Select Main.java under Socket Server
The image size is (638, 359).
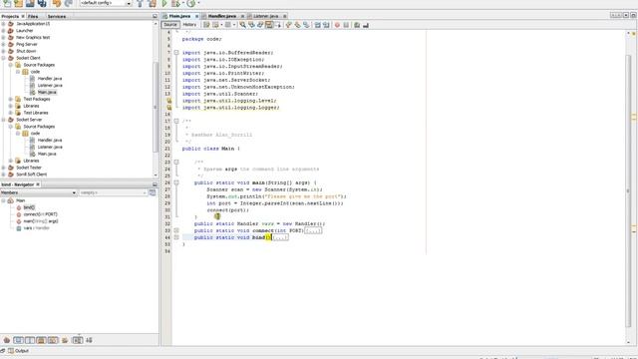pyautogui.click(x=47, y=154)
